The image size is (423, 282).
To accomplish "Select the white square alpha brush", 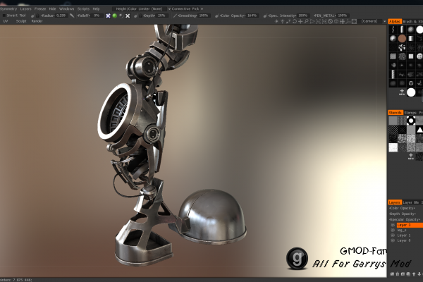I will pos(411,56).
